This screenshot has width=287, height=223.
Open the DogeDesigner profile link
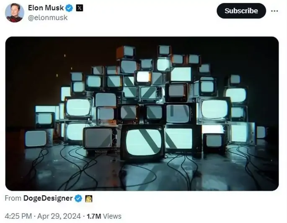click(48, 198)
